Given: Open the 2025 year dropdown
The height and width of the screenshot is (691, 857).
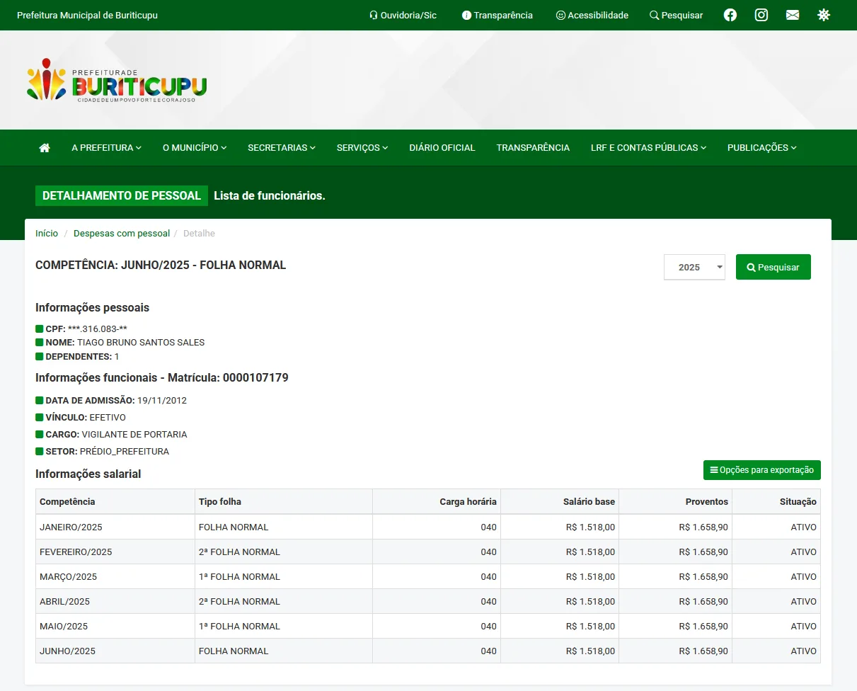Looking at the screenshot, I should tap(694, 267).
